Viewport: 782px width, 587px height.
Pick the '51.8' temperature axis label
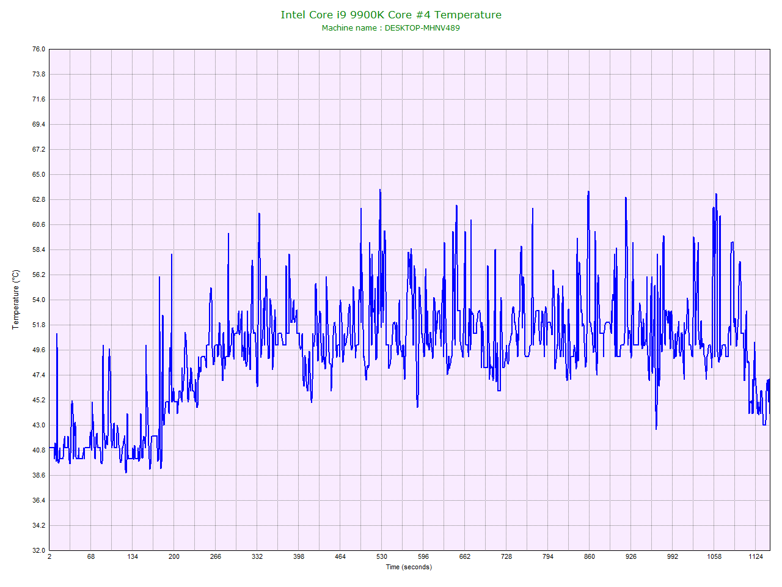tap(38, 325)
